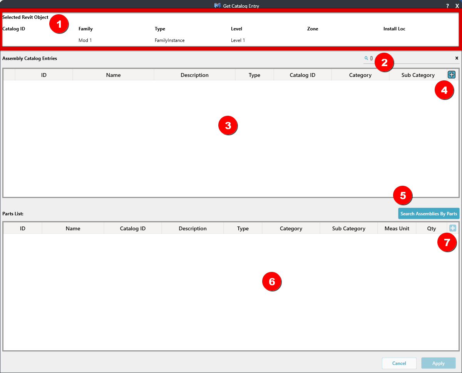Click the Catalog ID header in the assembly table

click(302, 75)
